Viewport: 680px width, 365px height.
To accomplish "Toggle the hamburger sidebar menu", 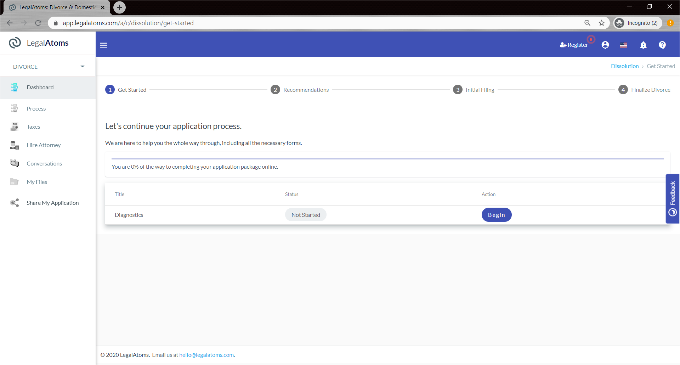I will (x=104, y=45).
